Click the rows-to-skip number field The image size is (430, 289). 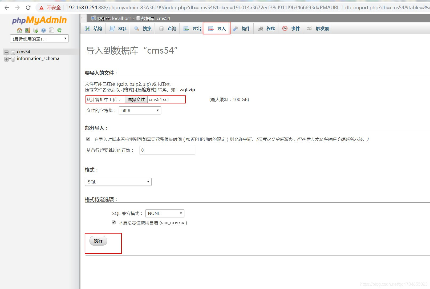(x=167, y=150)
